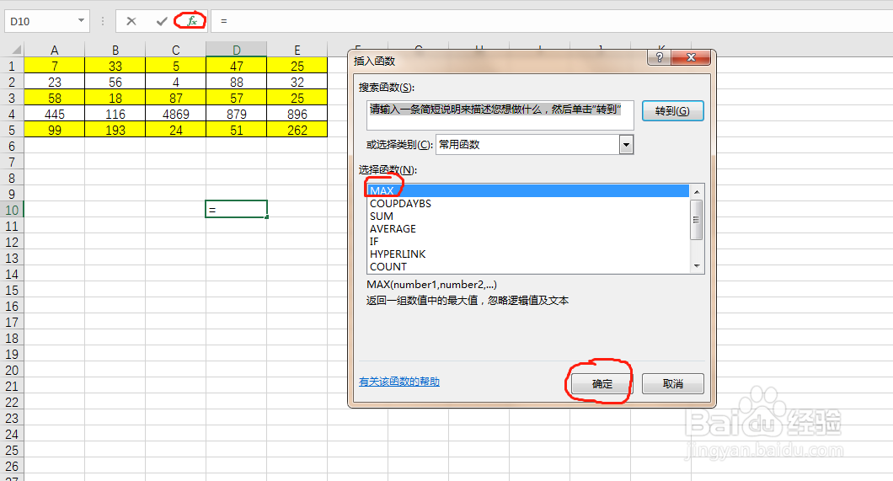The height and width of the screenshot is (481, 893).
Task: Click the search function description box
Action: [x=500, y=115]
